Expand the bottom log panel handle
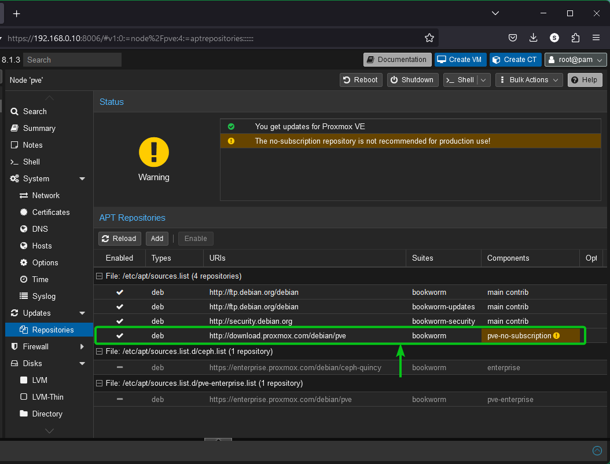The width and height of the screenshot is (610, 464). (x=218, y=440)
